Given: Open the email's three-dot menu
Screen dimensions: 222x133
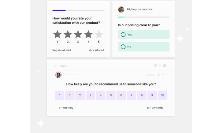Looking at the screenshot, I should pos(166,75).
